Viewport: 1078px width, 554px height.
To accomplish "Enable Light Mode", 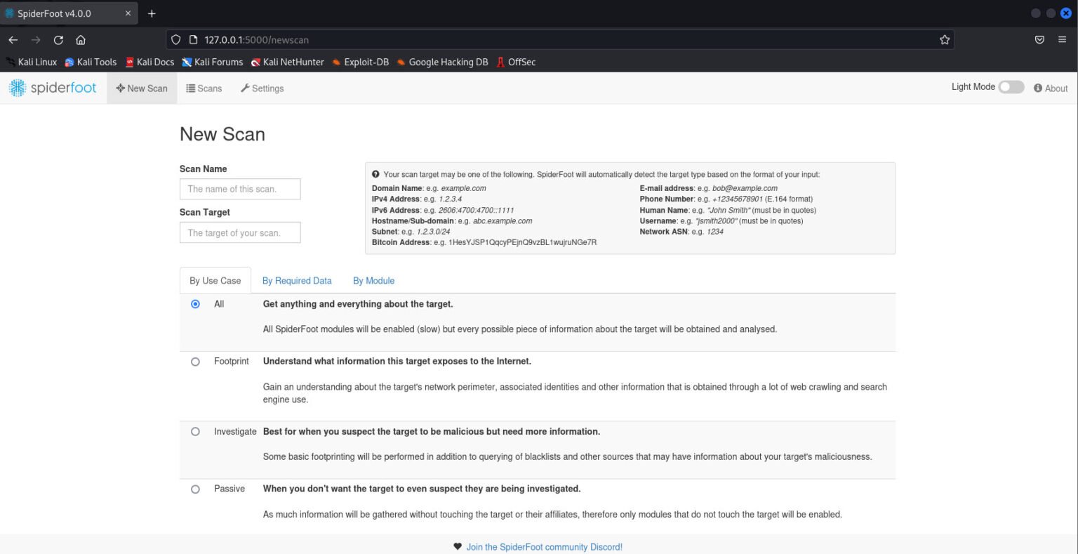I will [1011, 86].
